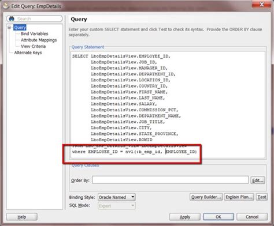Select View Criteria tree item

coord(33,46)
